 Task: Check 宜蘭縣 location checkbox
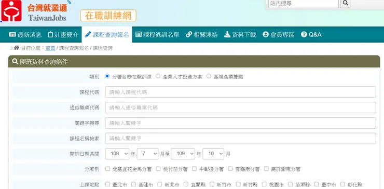186,184
